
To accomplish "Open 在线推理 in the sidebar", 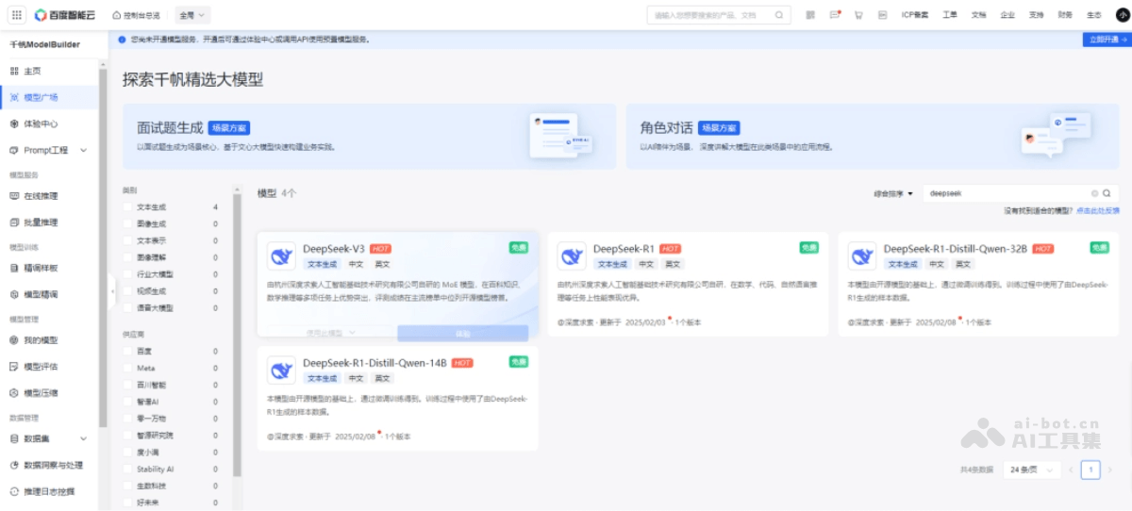I will (41, 196).
